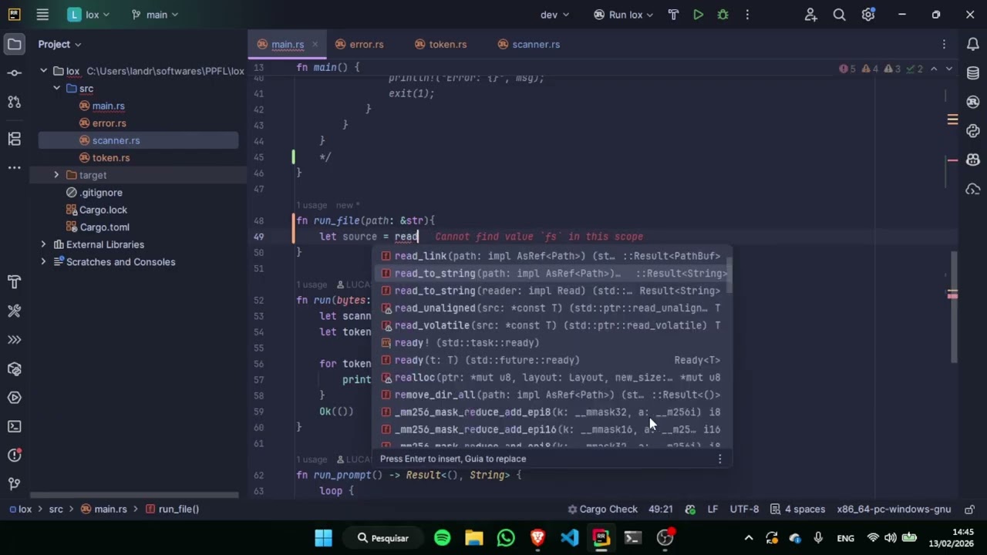The width and height of the screenshot is (987, 555).
Task: Choose realloc completion suggestion
Action: 551,378
